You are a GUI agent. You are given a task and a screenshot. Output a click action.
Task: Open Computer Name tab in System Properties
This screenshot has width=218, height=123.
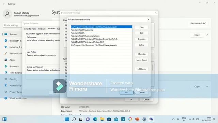30,29
